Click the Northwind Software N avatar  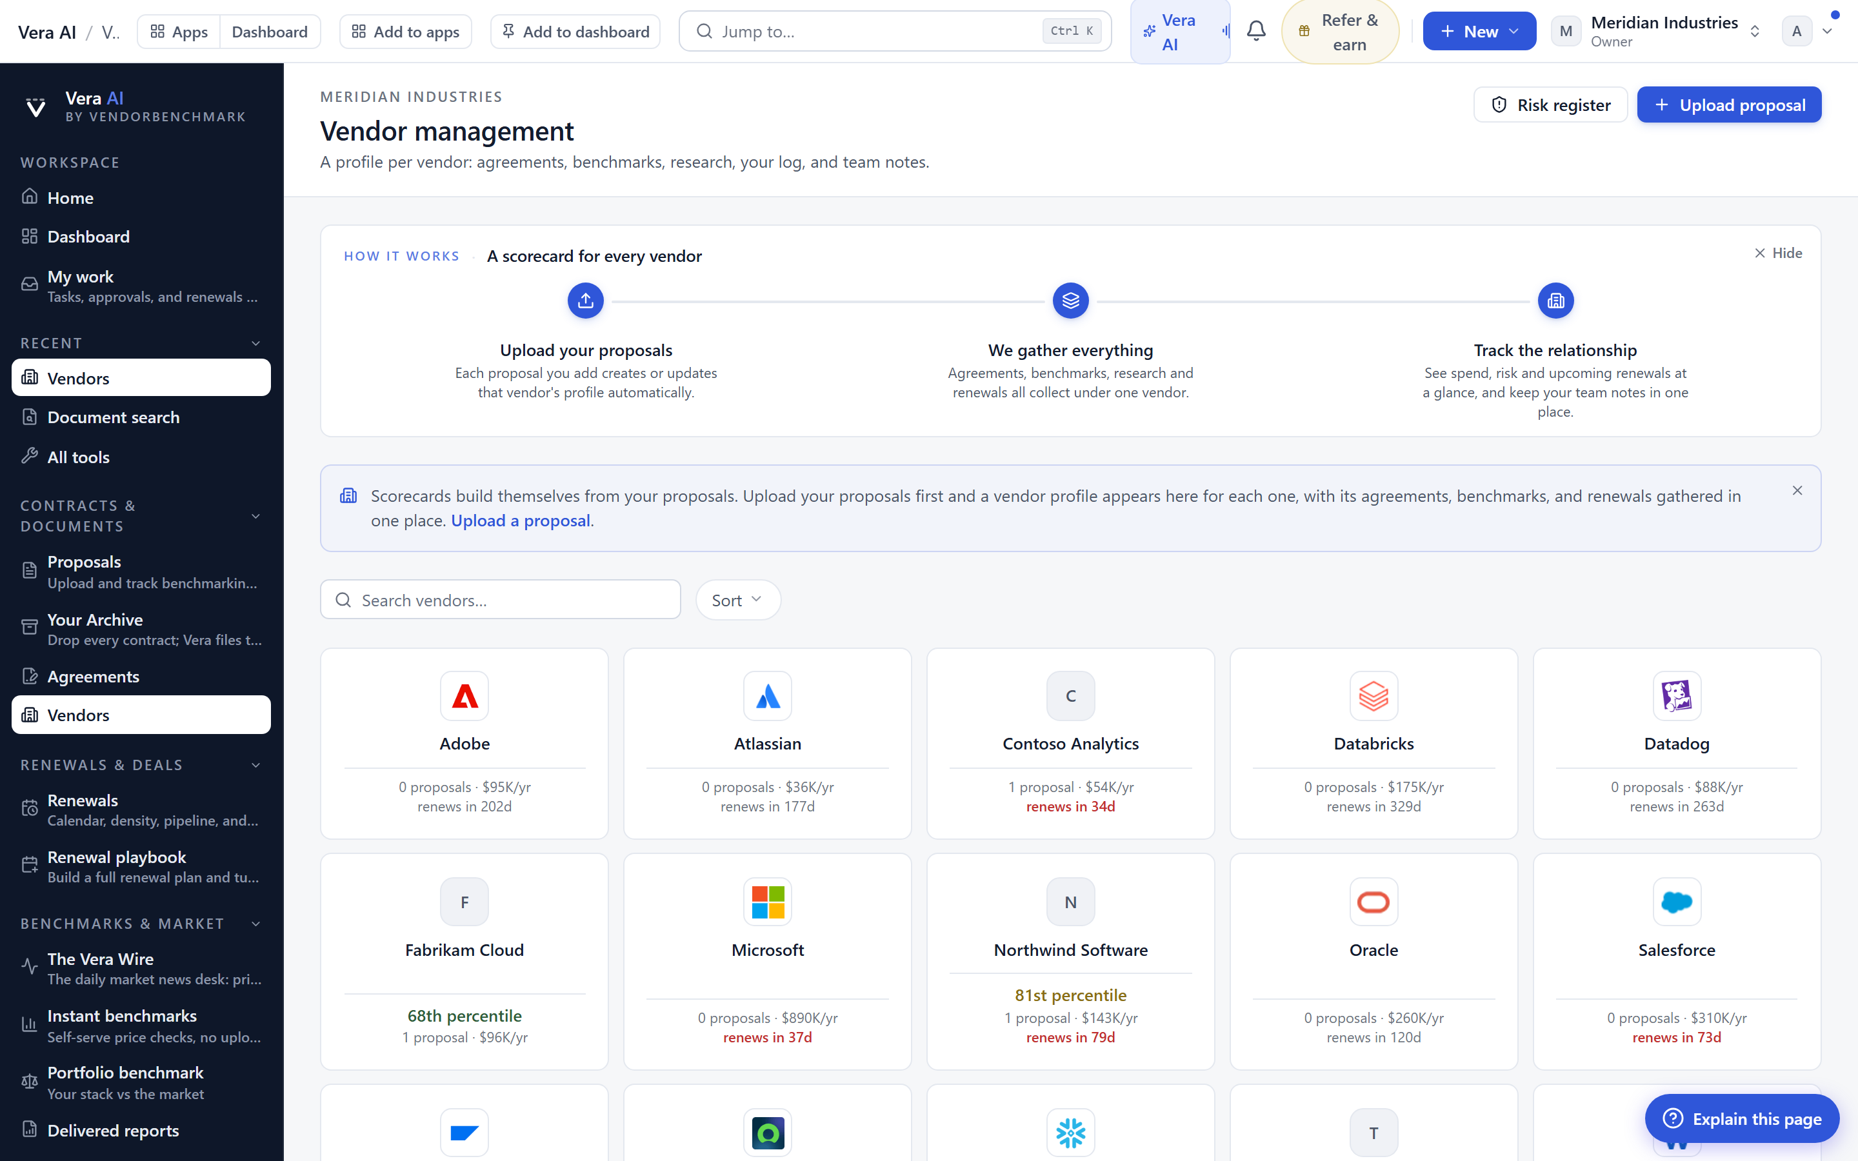1070,902
